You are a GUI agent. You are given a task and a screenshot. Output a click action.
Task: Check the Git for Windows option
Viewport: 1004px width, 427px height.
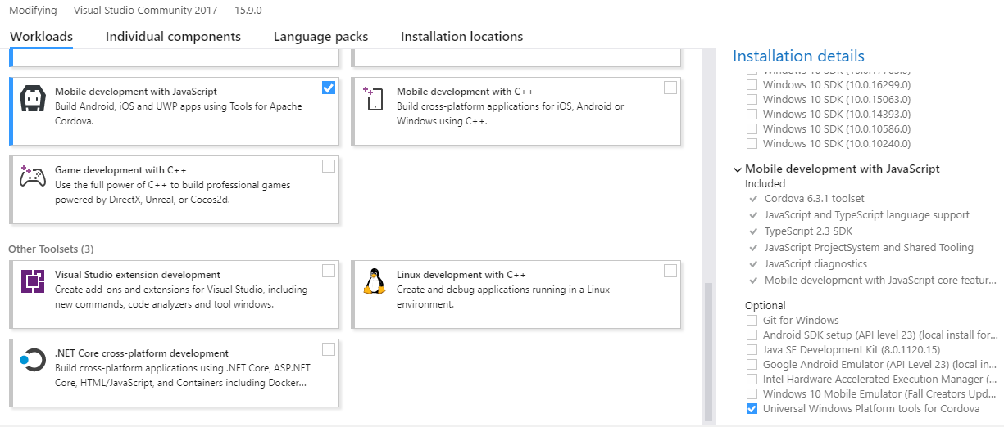[752, 320]
